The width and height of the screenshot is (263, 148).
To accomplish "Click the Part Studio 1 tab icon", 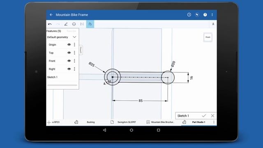I will tap(184, 122).
